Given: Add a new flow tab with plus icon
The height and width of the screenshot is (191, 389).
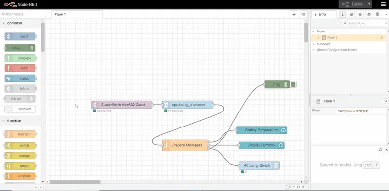Looking at the screenshot, I should click(x=294, y=15).
